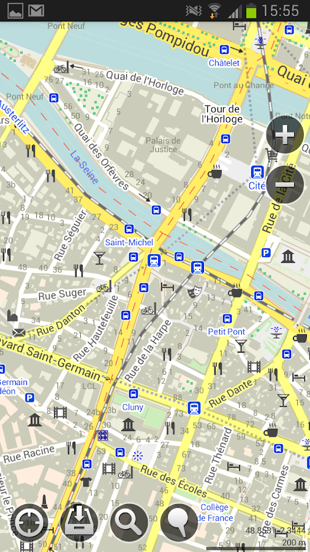
Task: Select the Saint-Michel metro station icon
Action: [154, 261]
